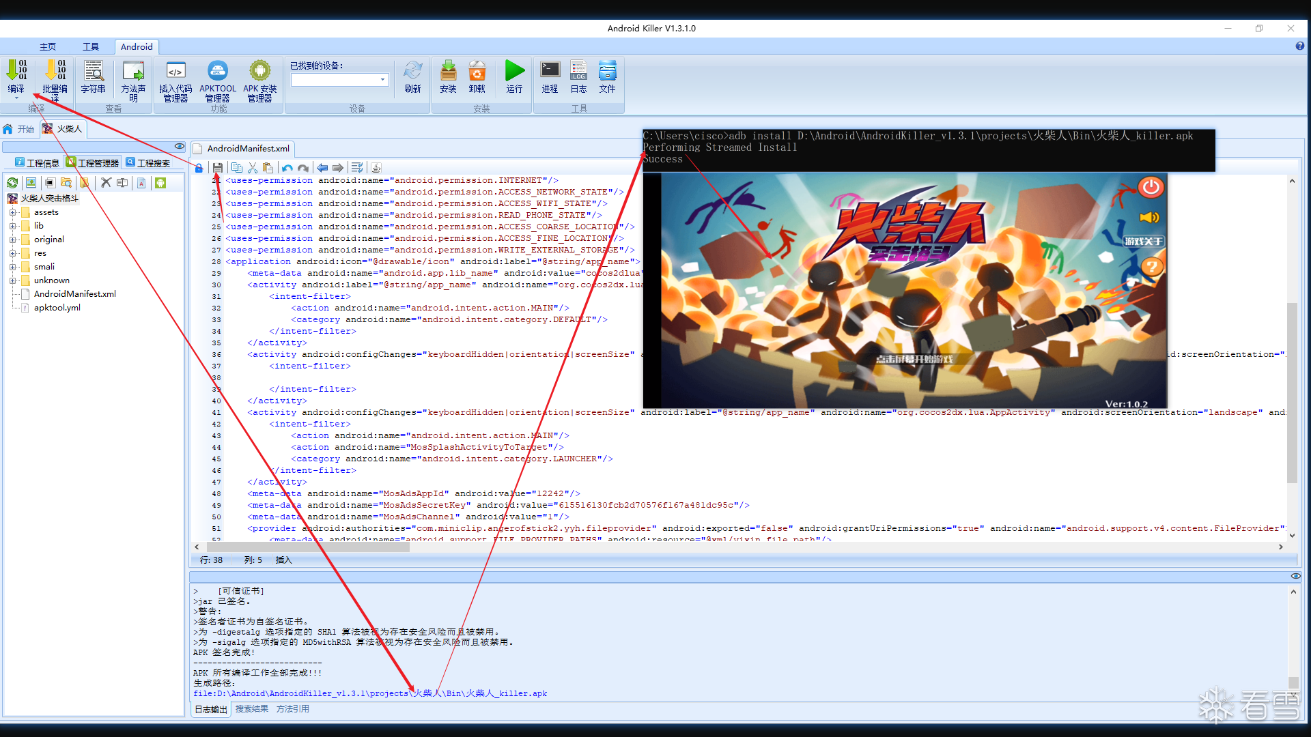Open the 进程 process viewer

click(550, 76)
